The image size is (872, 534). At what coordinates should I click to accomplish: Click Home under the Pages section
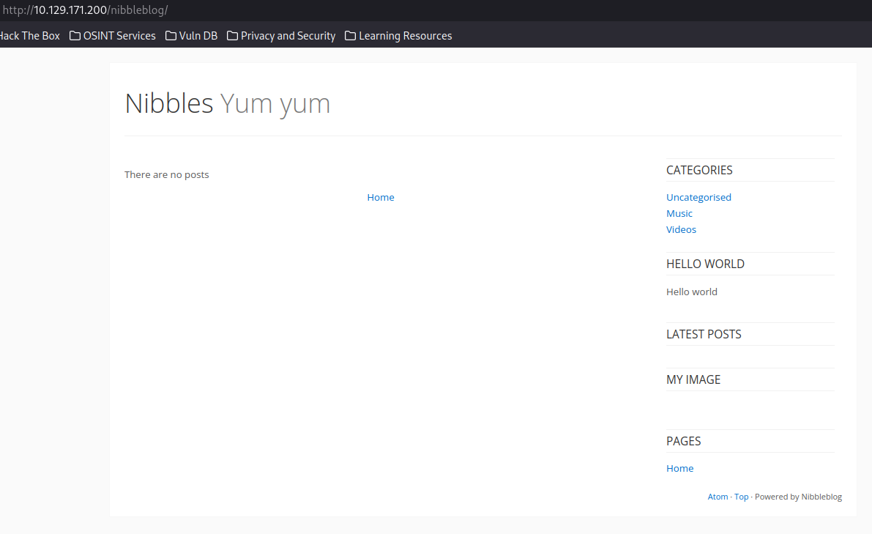pos(679,468)
